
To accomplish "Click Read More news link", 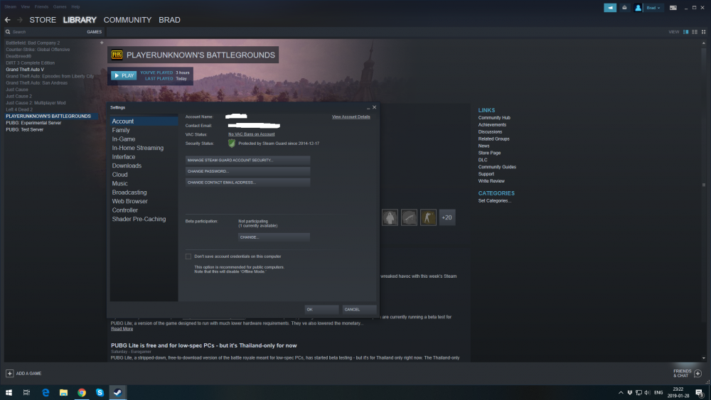I will pyautogui.click(x=122, y=329).
